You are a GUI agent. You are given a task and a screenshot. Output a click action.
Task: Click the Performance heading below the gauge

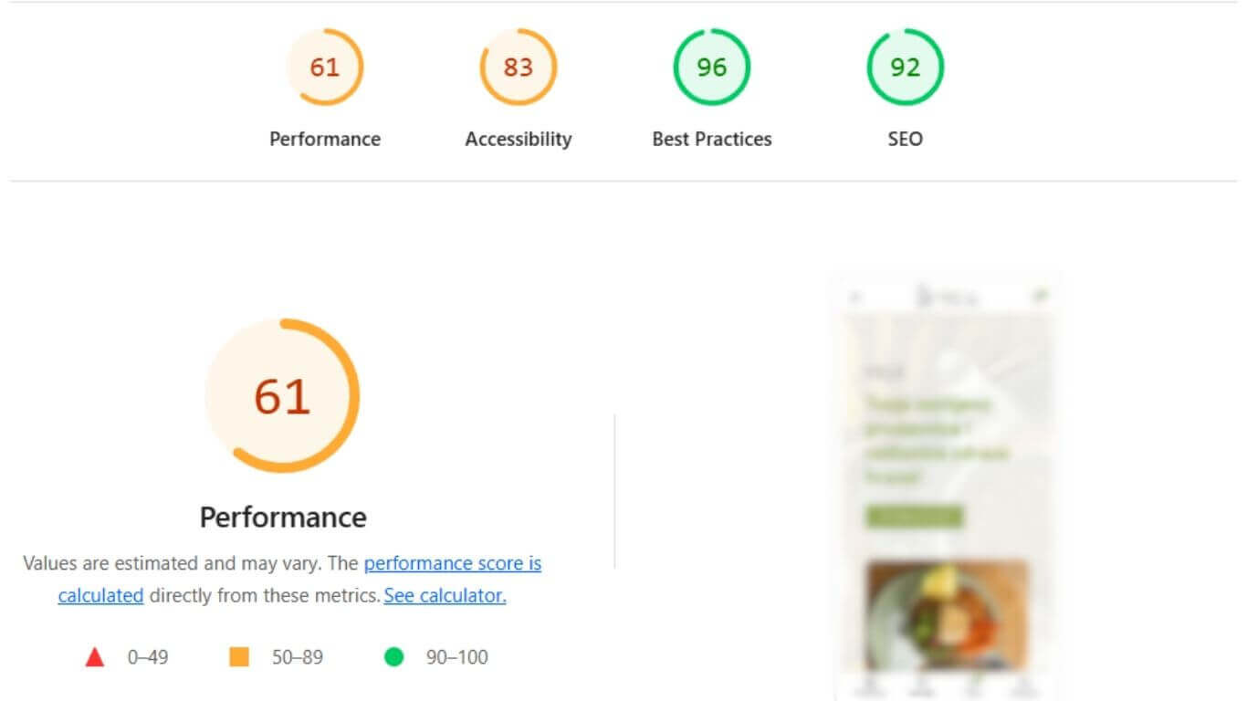coord(282,517)
